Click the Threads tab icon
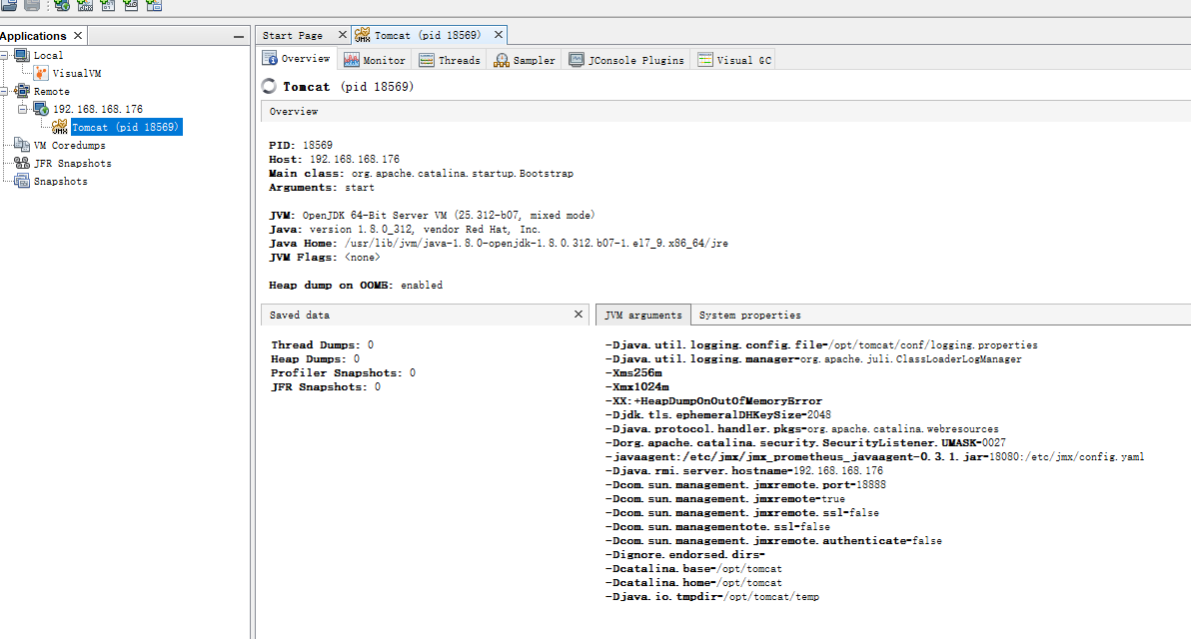Image resolution: width=1191 pixels, height=639 pixels. 427,60
